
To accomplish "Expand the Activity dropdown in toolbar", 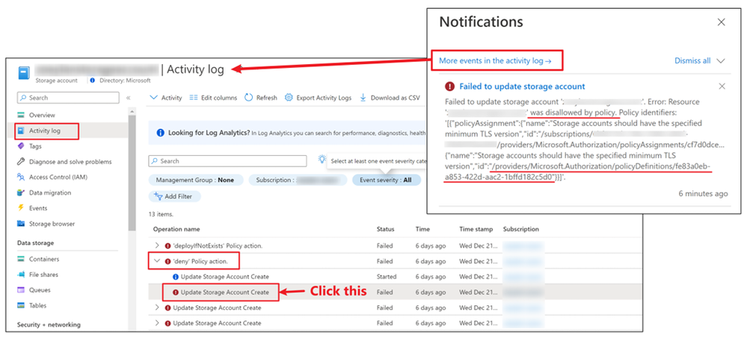I will point(166,98).
